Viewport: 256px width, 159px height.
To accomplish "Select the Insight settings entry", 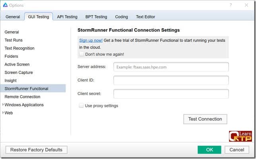I will (x=10, y=80).
